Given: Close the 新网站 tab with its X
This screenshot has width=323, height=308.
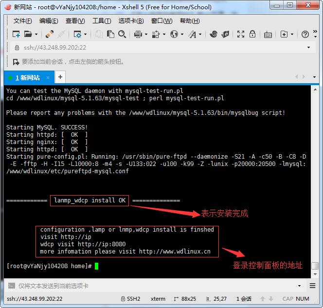Looking at the screenshot, I should [48, 77].
